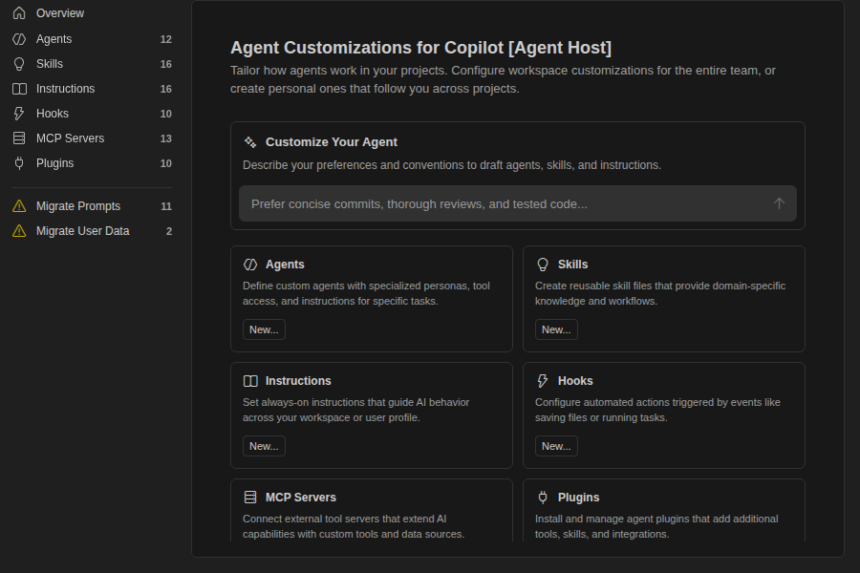The width and height of the screenshot is (860, 573).
Task: Focus the Prefer concise commits input field
Action: pos(517,203)
